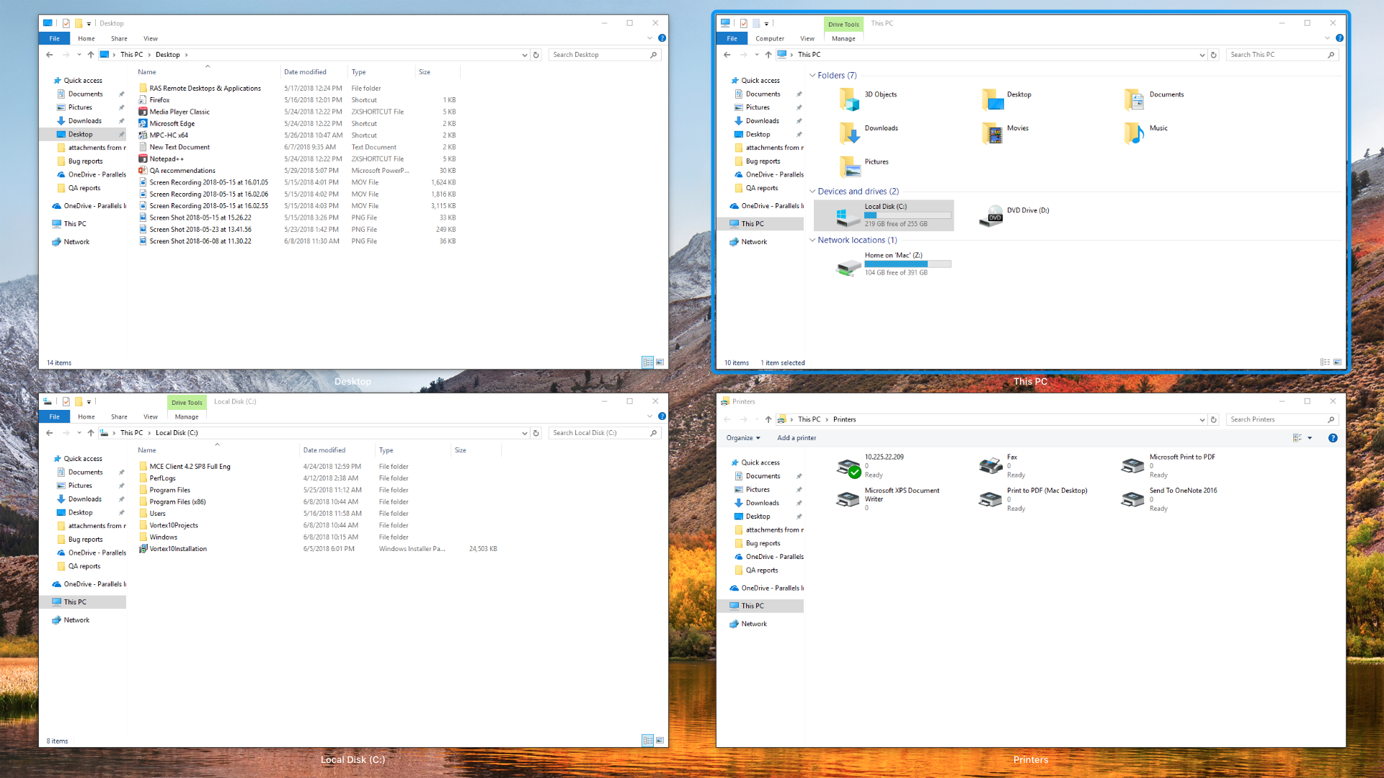The image size is (1384, 778).
Task: Expand the Devices and drives section
Action: 812,191
